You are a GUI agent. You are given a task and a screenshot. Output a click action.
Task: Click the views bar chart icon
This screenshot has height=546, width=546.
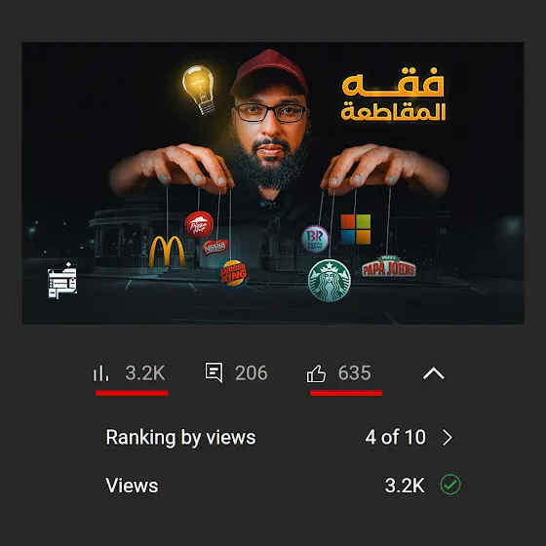(x=101, y=373)
